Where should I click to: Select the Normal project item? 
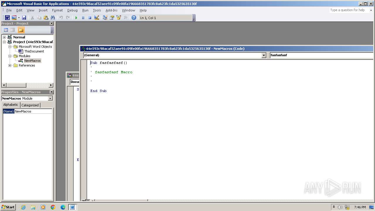(x=19, y=37)
